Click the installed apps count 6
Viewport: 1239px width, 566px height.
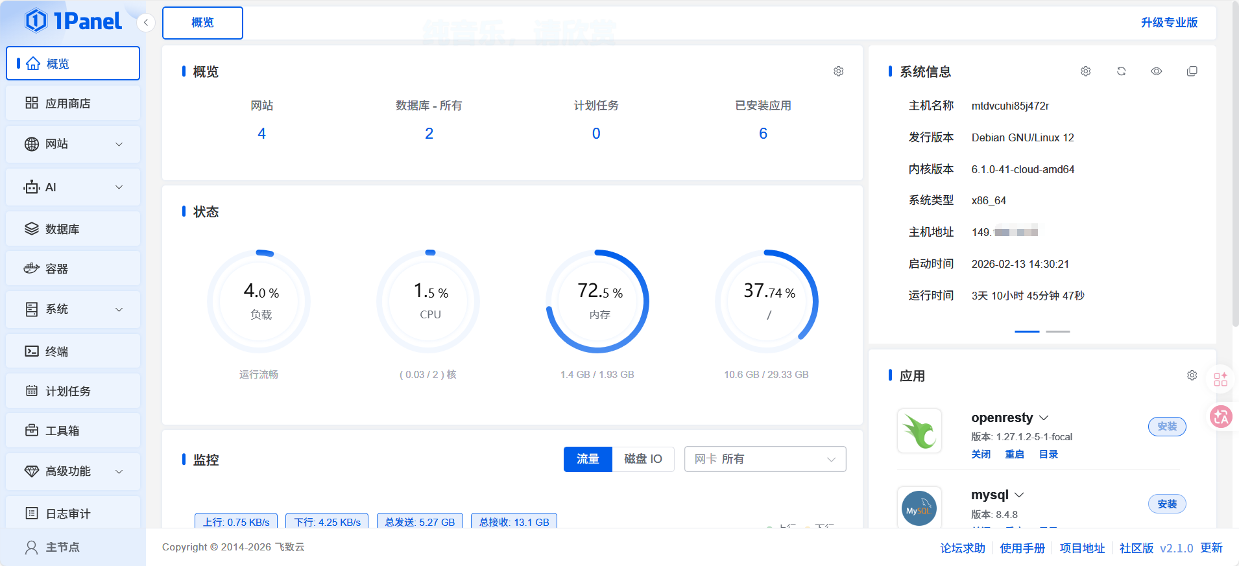point(763,134)
